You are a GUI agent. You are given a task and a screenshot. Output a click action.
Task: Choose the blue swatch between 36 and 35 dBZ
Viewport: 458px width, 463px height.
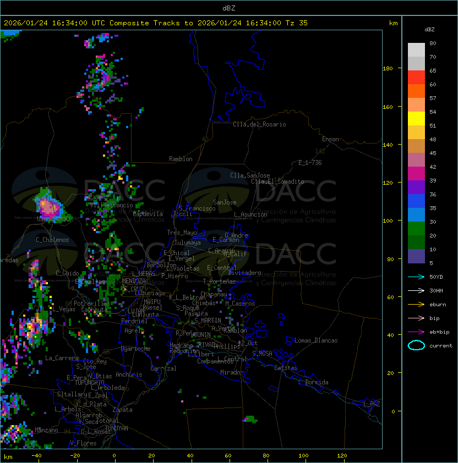point(416,201)
